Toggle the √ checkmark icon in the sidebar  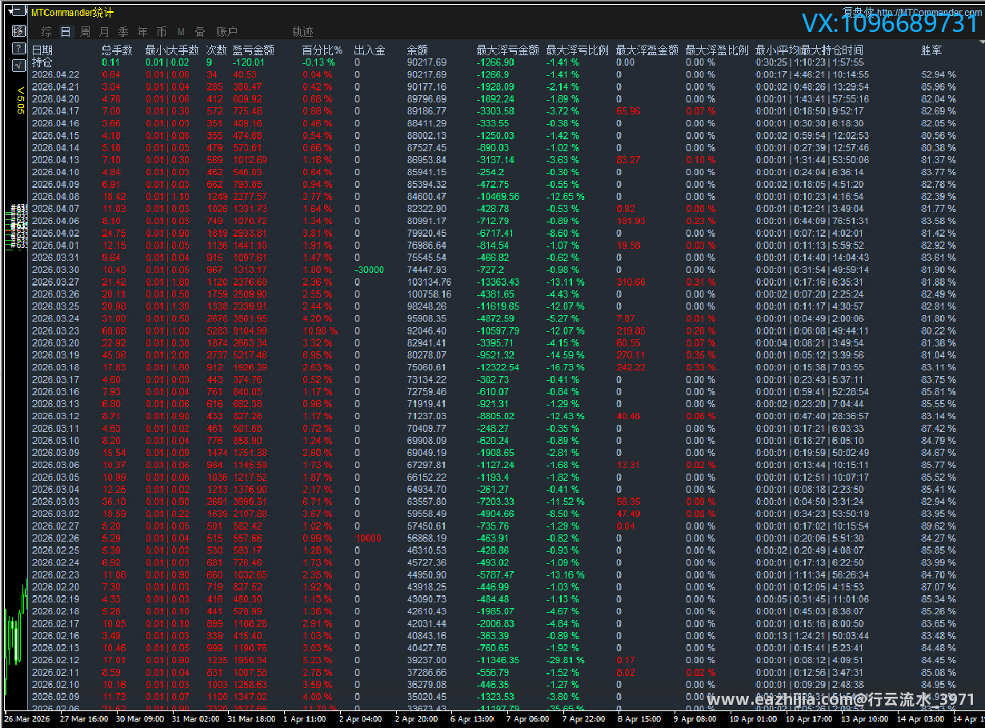click(19, 65)
